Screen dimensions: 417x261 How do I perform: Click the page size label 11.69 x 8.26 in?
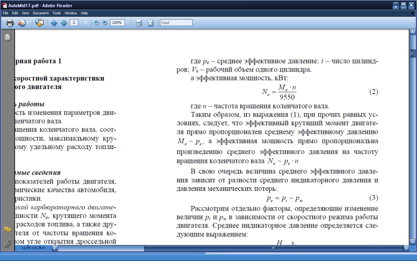point(33,248)
